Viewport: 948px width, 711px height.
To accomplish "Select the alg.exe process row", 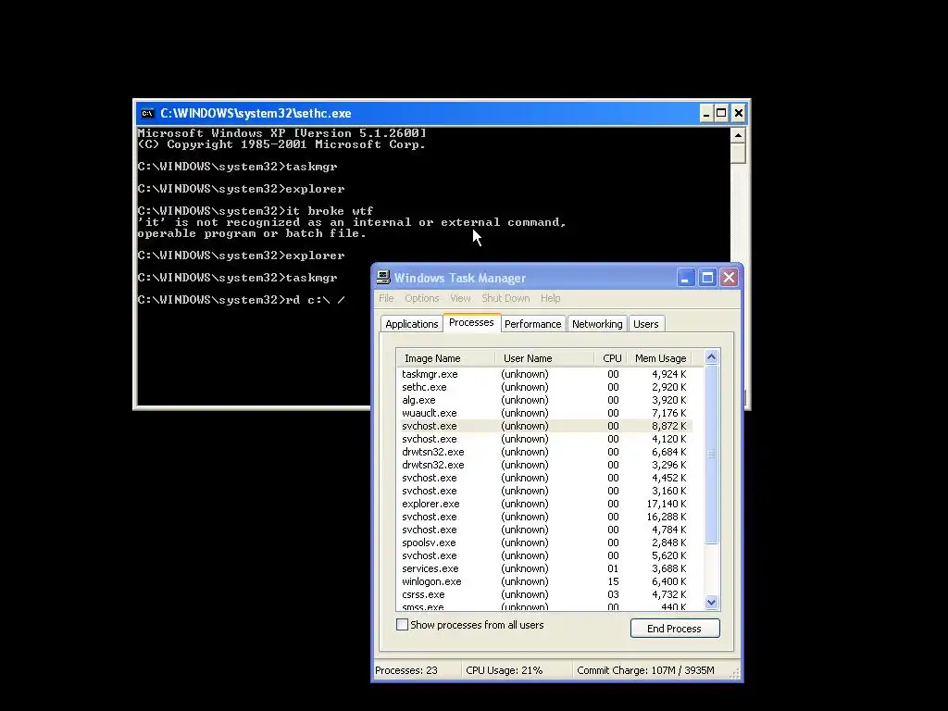I will tap(544, 400).
